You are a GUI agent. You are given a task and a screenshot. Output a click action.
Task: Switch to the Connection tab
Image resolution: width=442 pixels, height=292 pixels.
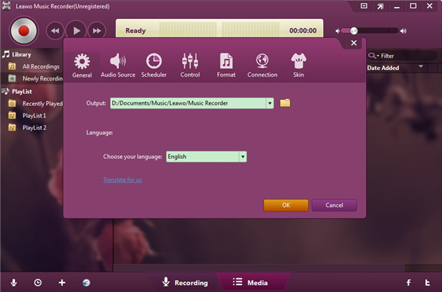262,66
